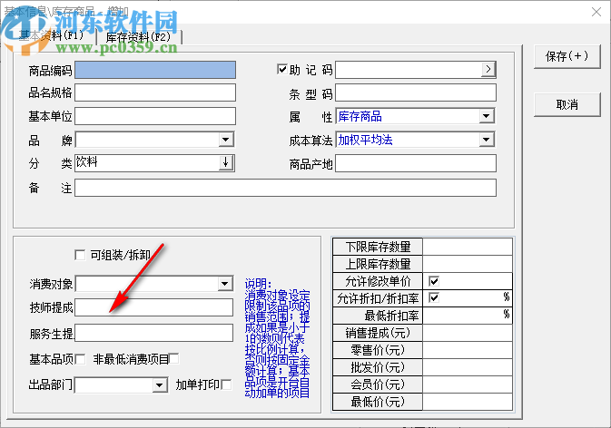Click the 允许修改单价 row label

tap(378, 281)
